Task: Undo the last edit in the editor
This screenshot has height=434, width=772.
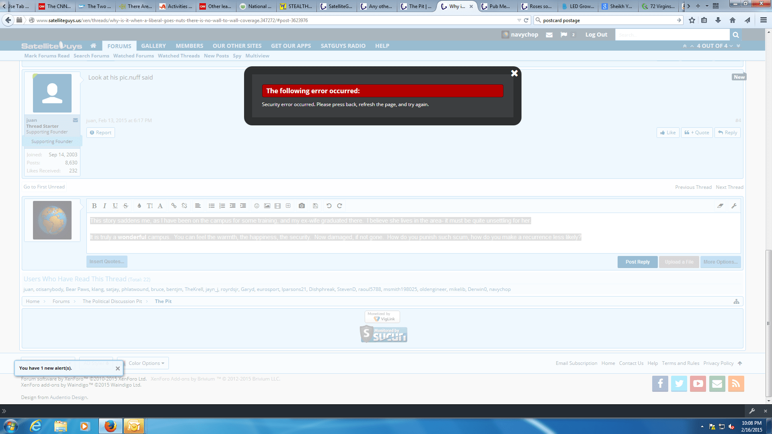Action: point(329,206)
